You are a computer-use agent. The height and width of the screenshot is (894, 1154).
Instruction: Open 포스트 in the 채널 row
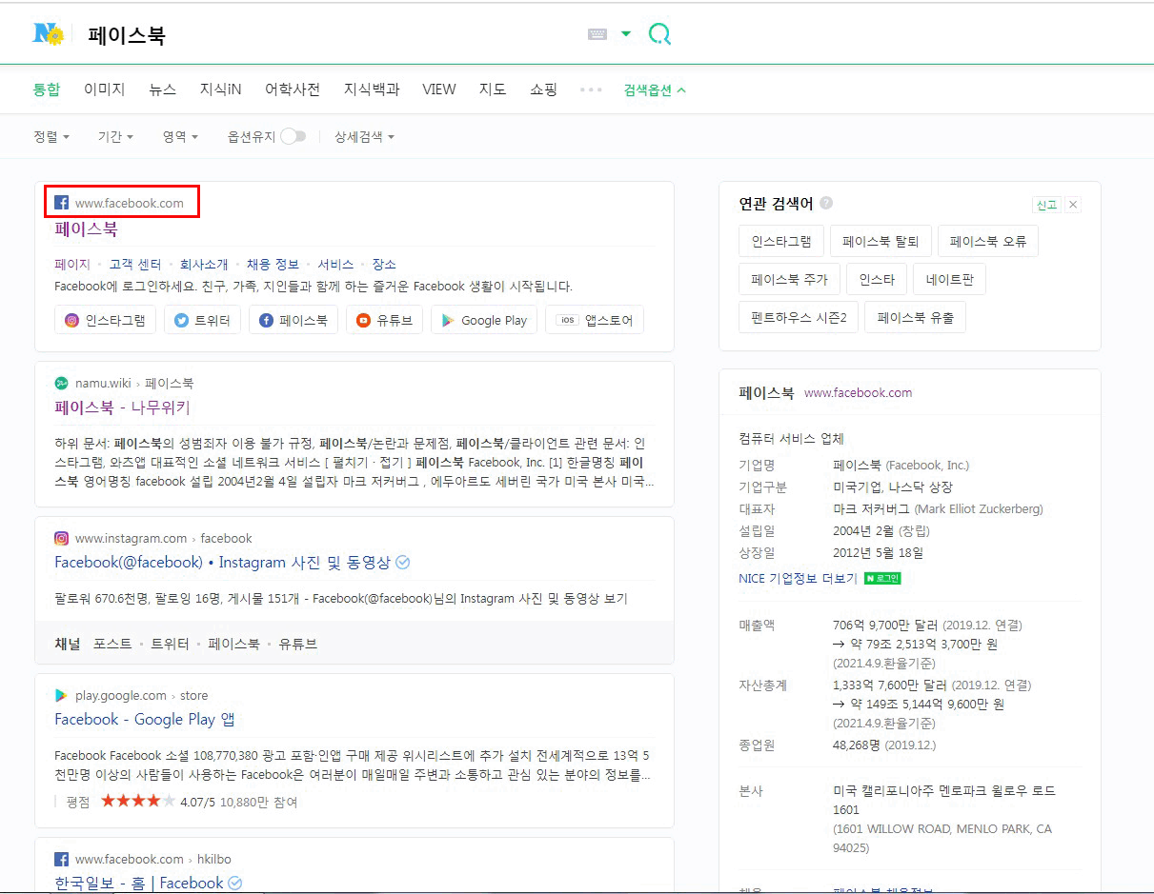tap(112, 644)
